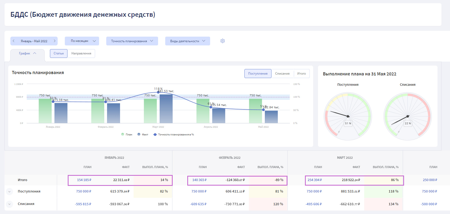This screenshot has height=214, width=450.
Task: Open Списания March plan -495 606 ₽
Action: [314, 204]
